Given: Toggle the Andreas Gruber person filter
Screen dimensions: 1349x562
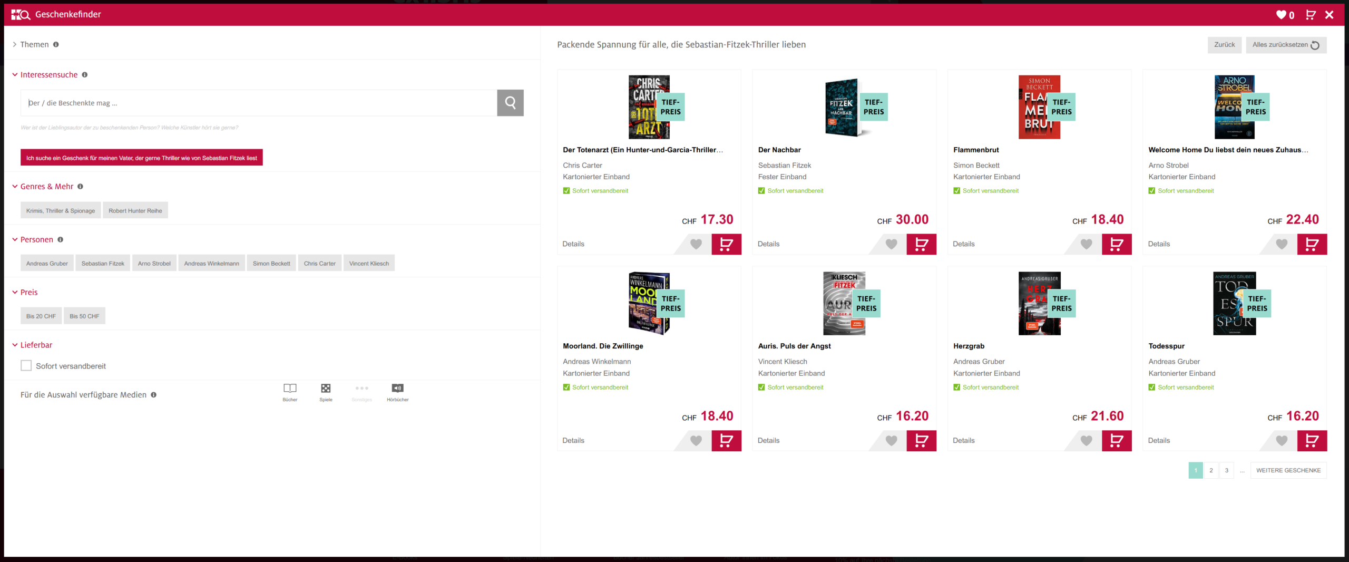Looking at the screenshot, I should click(47, 263).
